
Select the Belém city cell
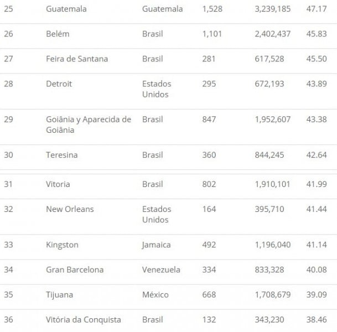click(x=58, y=34)
